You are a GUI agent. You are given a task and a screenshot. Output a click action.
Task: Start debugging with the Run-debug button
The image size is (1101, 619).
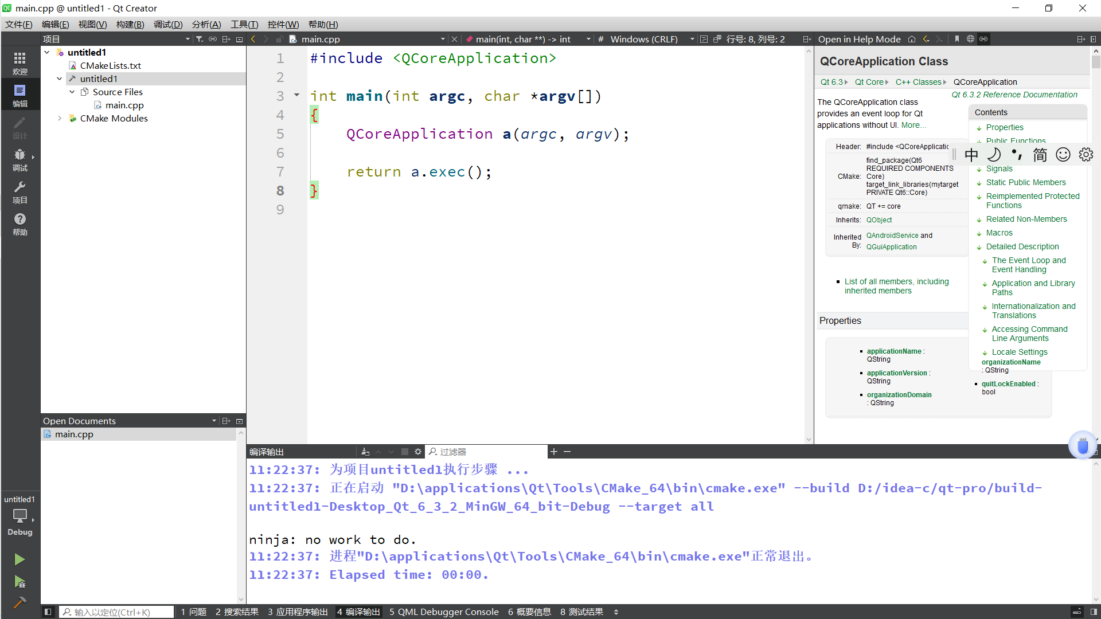coord(19,582)
